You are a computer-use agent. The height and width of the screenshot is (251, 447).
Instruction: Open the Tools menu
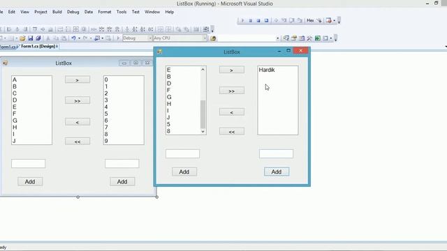pos(121,12)
